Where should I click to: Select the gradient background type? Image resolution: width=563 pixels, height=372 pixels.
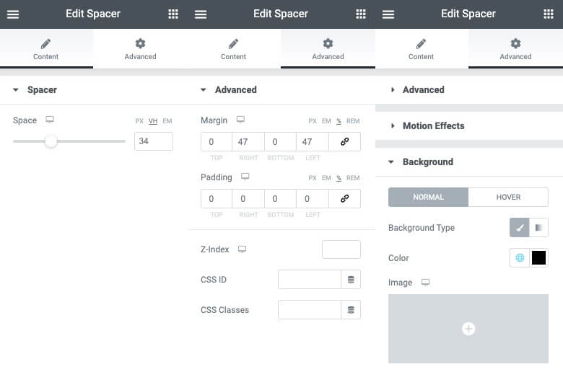click(x=538, y=227)
